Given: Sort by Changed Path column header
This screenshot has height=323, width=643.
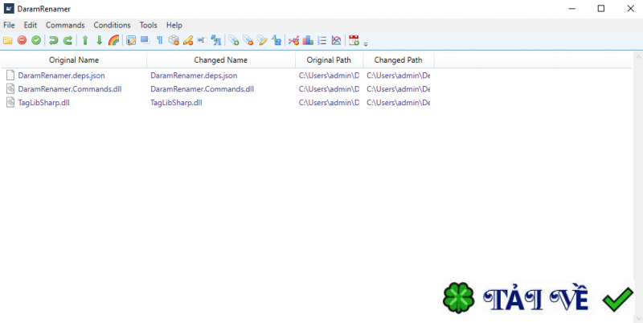Looking at the screenshot, I should tap(398, 59).
